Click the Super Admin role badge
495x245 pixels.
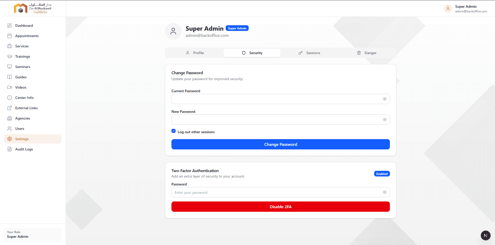[x=237, y=28]
